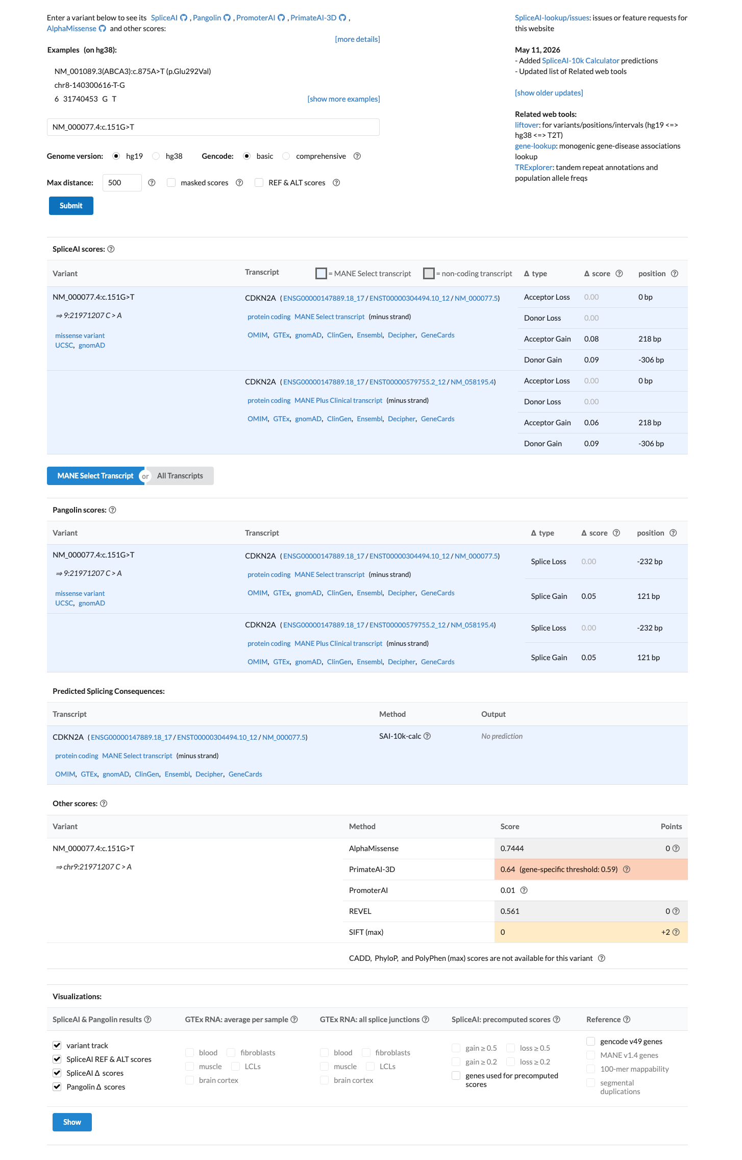Click help icon next to SpliceAI position column
This screenshot has width=742, height=1160.
click(x=675, y=274)
